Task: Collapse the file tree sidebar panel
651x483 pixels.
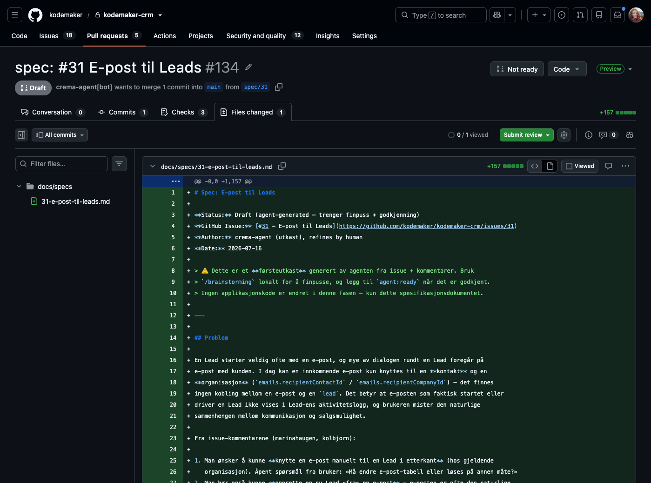Action: 21,135
